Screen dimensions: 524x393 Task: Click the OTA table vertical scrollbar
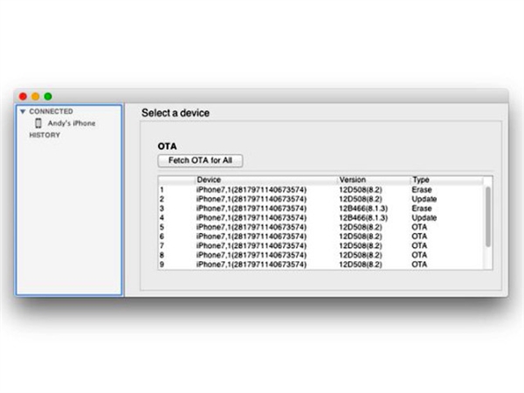(488, 217)
